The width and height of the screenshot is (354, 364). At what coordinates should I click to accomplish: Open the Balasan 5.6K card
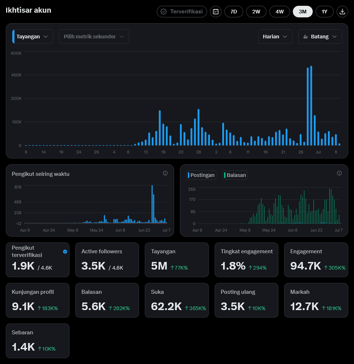(x=107, y=300)
